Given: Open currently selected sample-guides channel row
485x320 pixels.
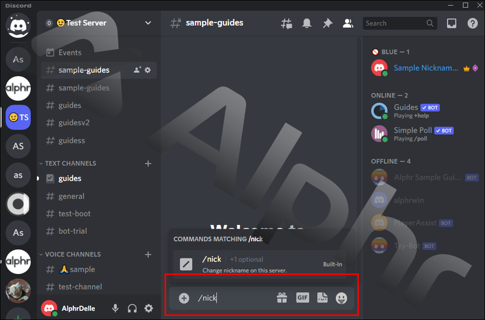Looking at the screenshot, I should point(99,70).
